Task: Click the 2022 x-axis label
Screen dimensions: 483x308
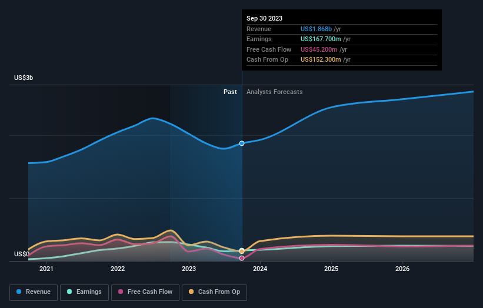Action: [x=118, y=269]
